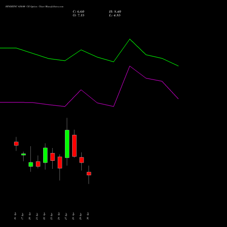Click the tall green candle for 27 Apr
The height and width of the screenshot is (227, 227).
point(67,144)
